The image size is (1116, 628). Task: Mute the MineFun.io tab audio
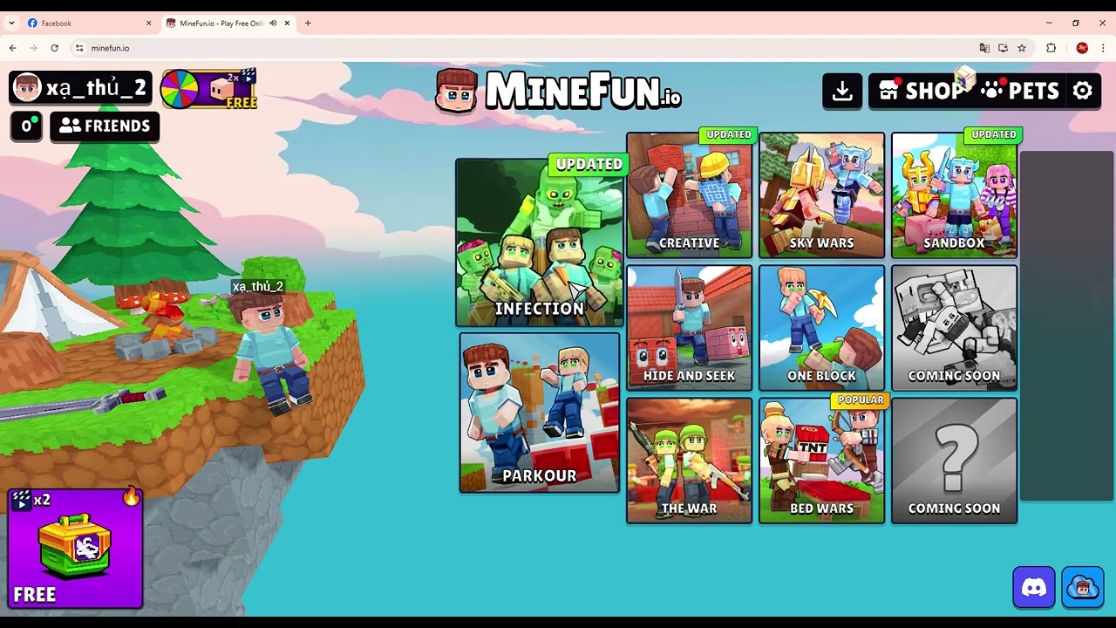(273, 23)
